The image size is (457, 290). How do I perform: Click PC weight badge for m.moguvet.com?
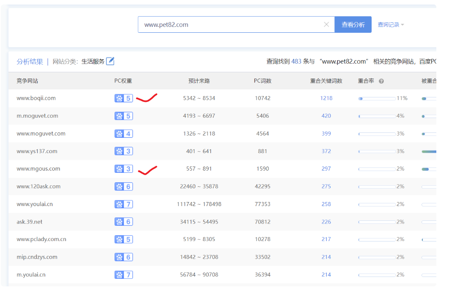pos(124,116)
